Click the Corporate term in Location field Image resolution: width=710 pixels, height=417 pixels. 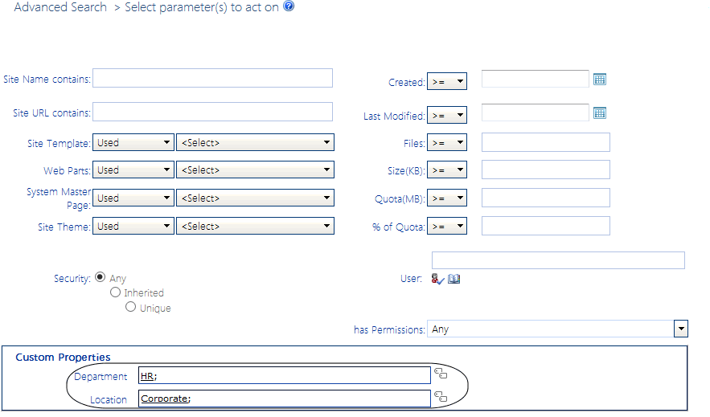click(165, 398)
